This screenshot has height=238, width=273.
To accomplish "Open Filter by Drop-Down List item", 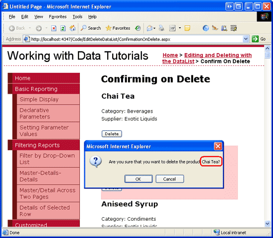I will 48,159.
